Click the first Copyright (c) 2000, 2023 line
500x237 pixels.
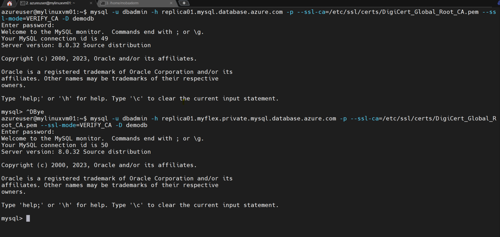coord(99,59)
